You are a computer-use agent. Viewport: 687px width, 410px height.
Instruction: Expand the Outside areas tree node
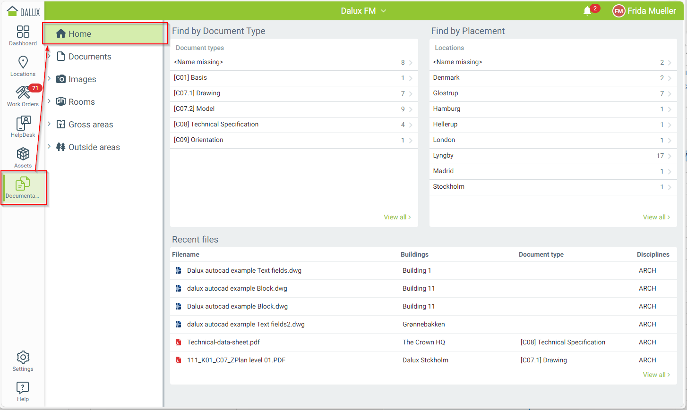coord(49,147)
